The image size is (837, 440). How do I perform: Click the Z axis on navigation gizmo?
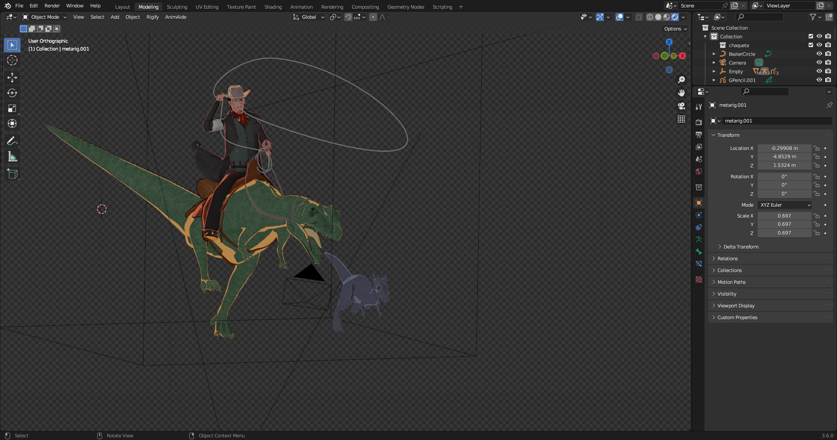(669, 42)
